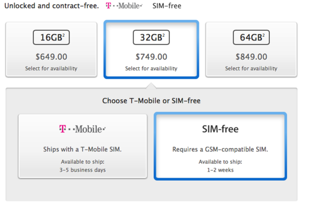
Task: Click the $649.00 price text
Action: (51, 57)
